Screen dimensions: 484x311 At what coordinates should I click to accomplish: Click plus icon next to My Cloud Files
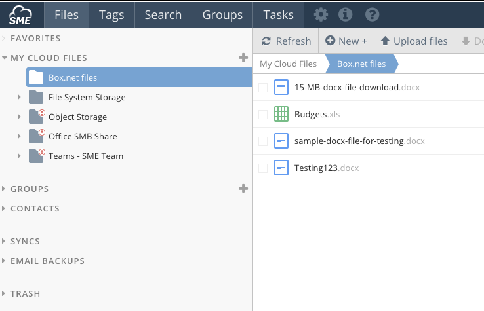[243, 58]
